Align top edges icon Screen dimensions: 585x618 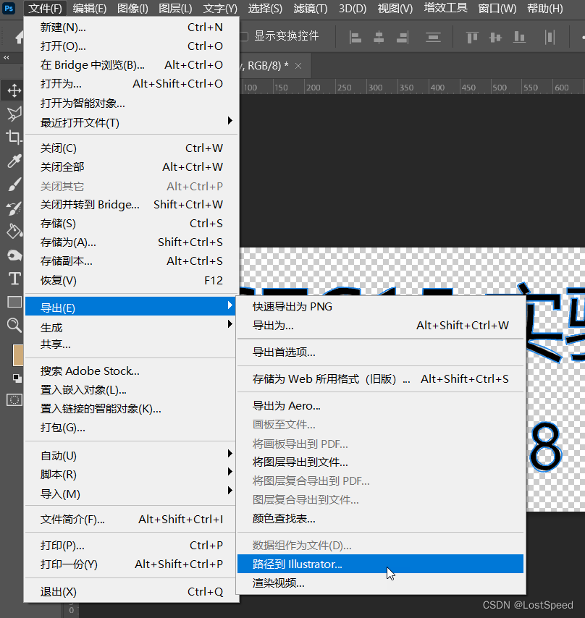tap(472, 38)
